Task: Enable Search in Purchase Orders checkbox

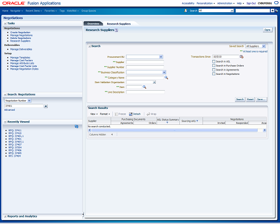Action: click(x=213, y=66)
